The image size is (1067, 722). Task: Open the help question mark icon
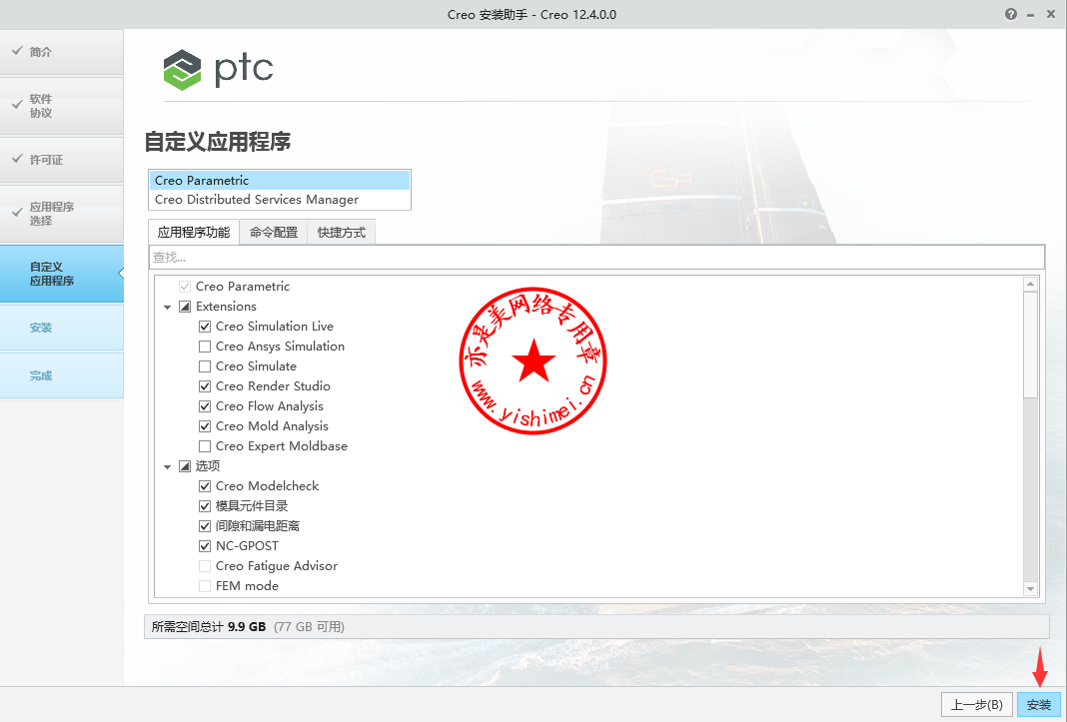tap(1011, 14)
